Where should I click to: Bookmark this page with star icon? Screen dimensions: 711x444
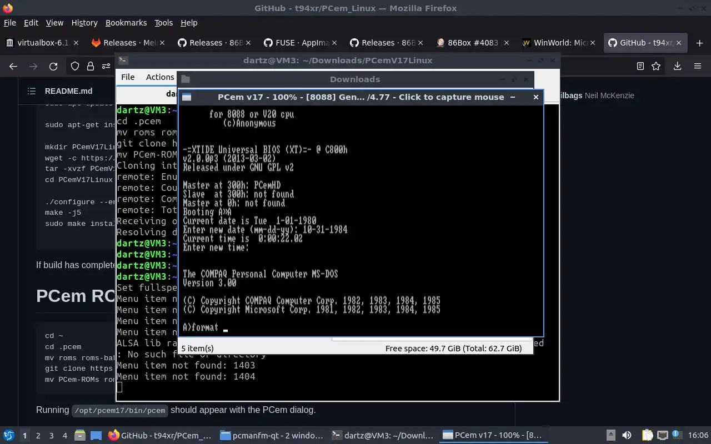(x=656, y=66)
